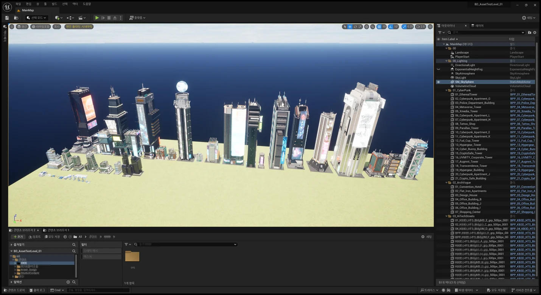Click the eye column header in the Outliner
Screen dimensions: 541x295
tap(438, 39)
